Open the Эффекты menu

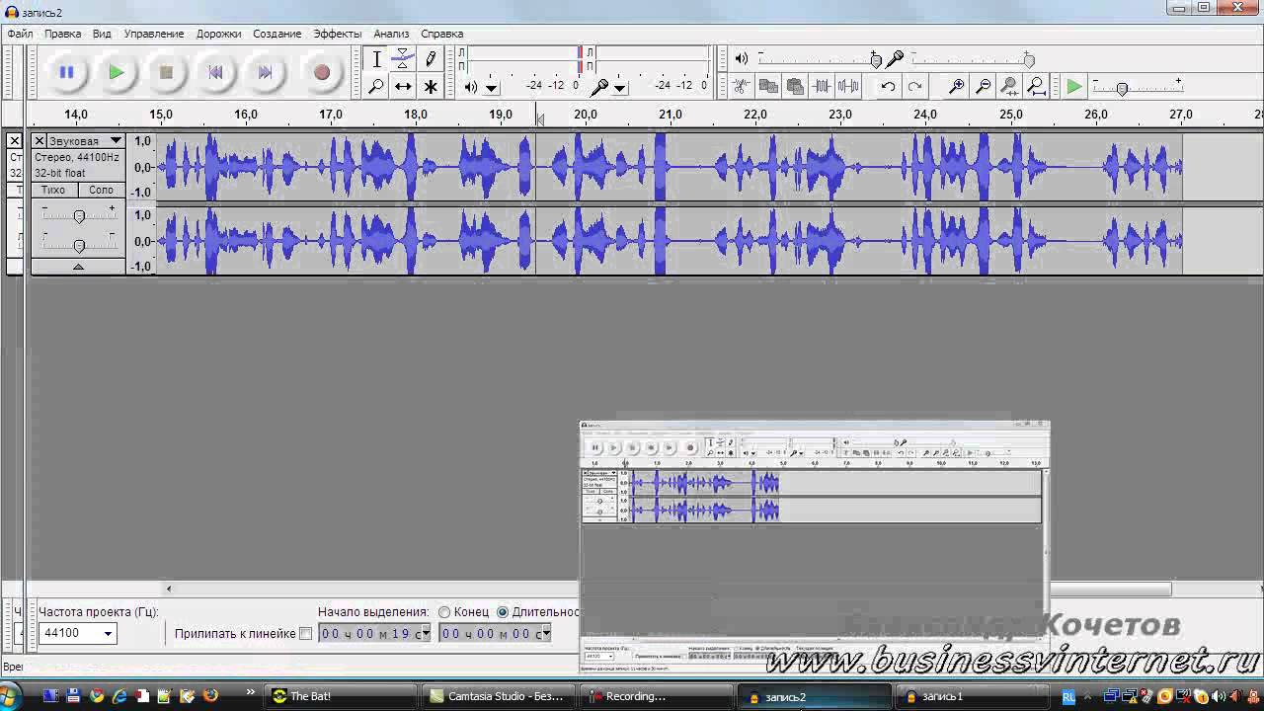[337, 34]
